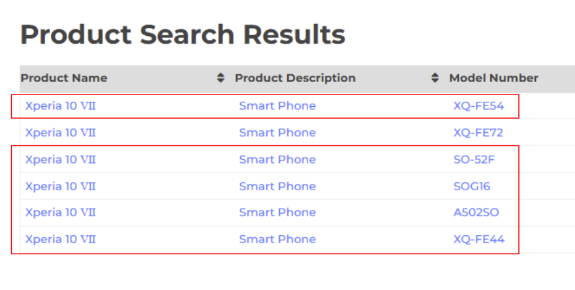575x290 pixels.
Task: Click Xperia 10 VII in SOG16 row
Action: coord(61,186)
